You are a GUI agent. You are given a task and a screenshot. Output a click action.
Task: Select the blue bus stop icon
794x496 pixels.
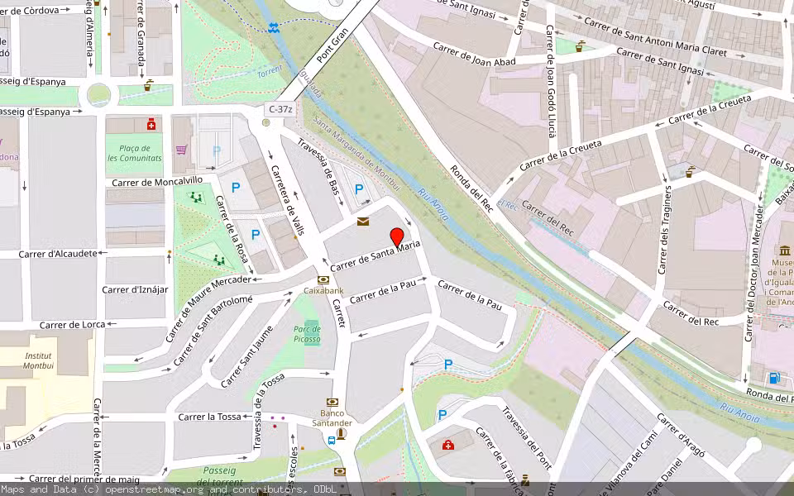tap(331, 441)
